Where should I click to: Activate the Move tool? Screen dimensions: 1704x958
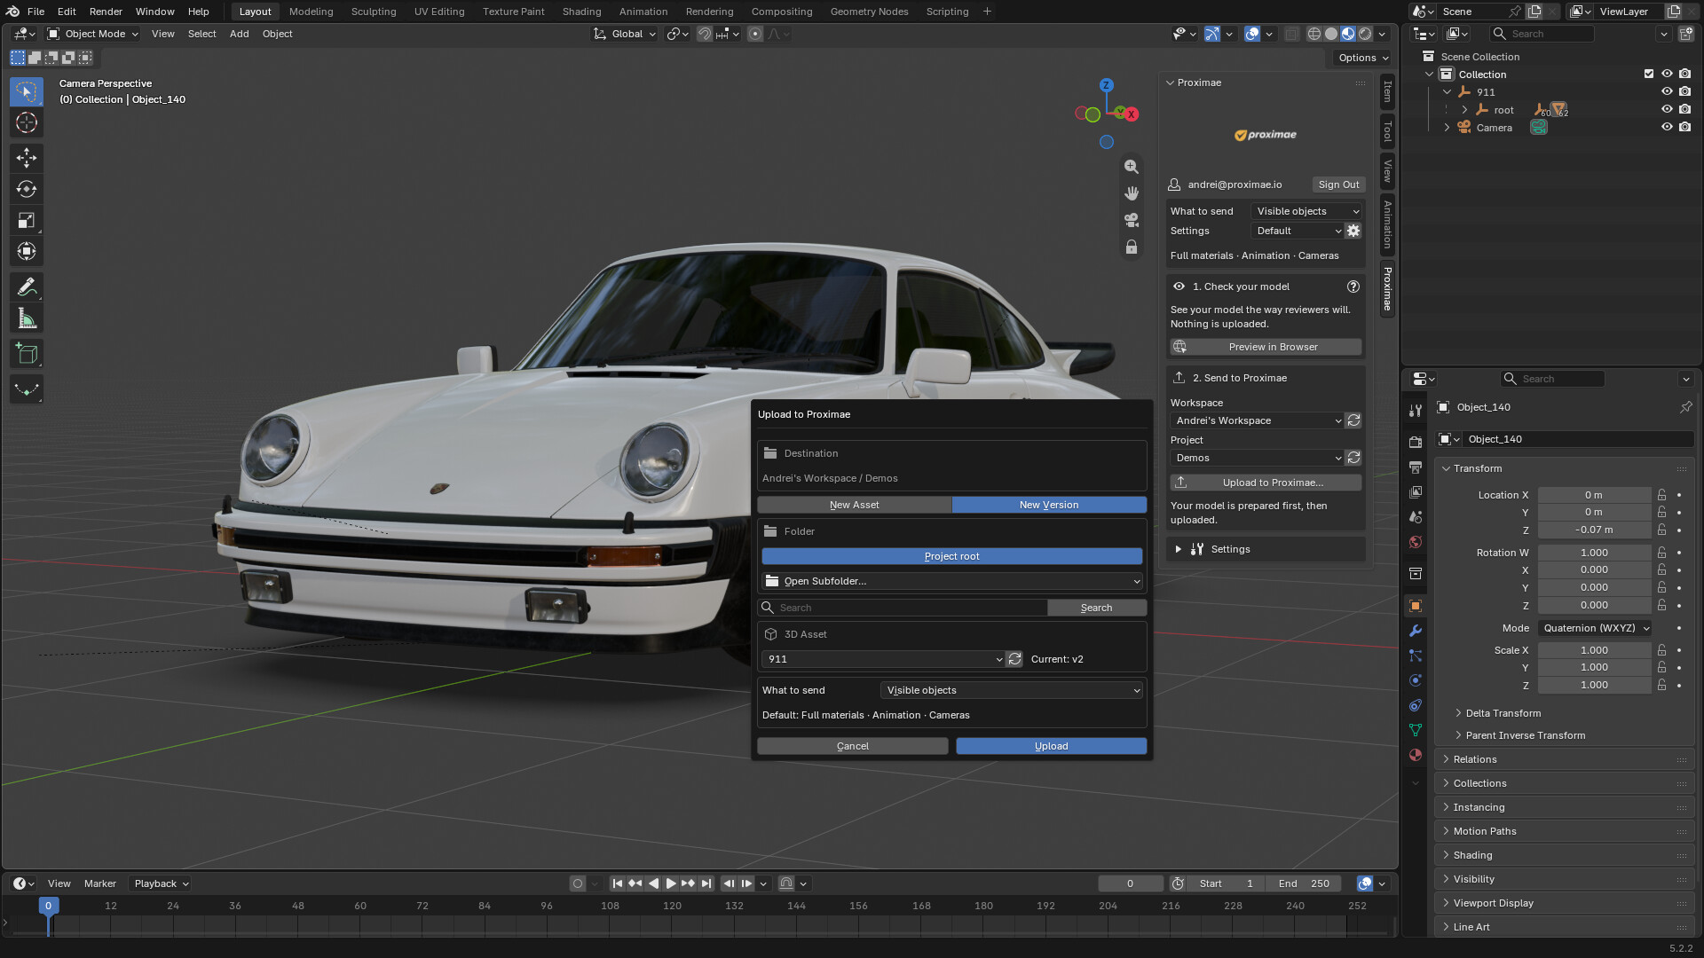click(x=27, y=158)
